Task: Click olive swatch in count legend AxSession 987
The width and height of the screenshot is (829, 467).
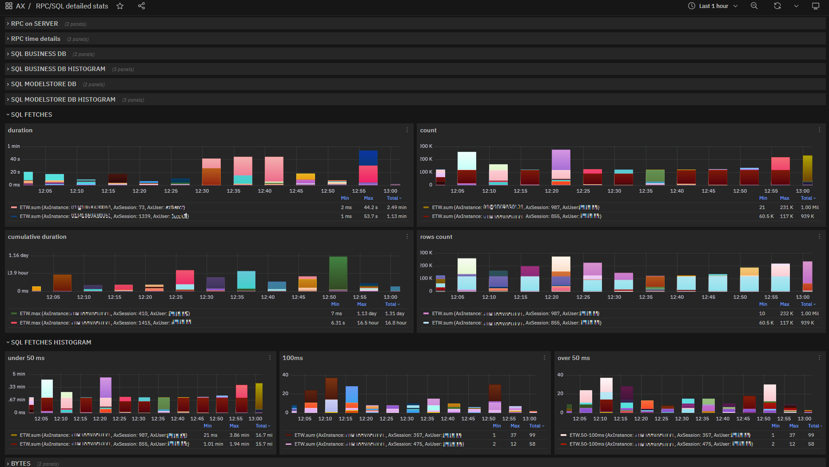Action: 426,207
